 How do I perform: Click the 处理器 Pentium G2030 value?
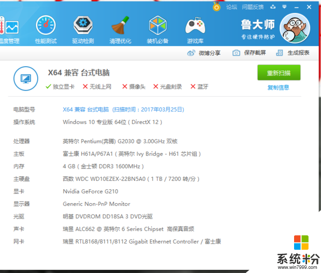[x=120, y=141]
